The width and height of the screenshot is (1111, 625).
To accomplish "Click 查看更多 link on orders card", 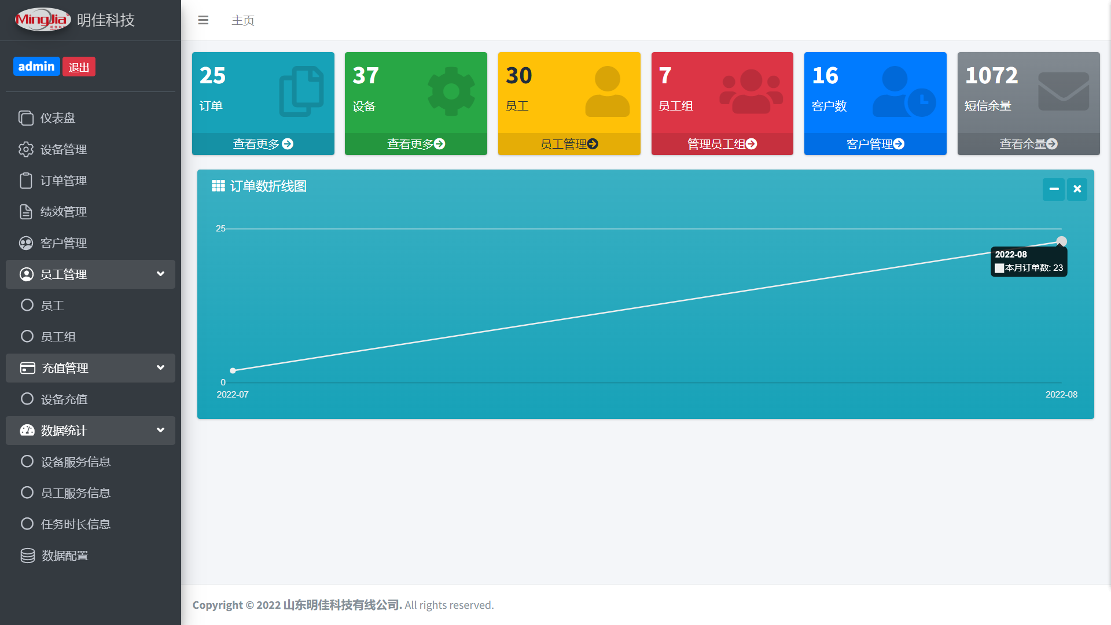I will point(263,144).
